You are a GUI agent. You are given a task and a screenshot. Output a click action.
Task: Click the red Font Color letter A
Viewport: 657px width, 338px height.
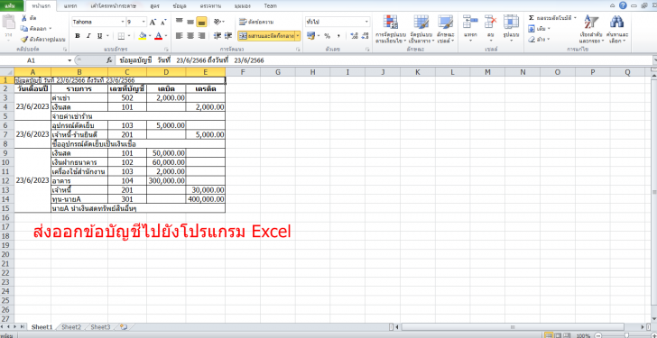pyautogui.click(x=159, y=36)
